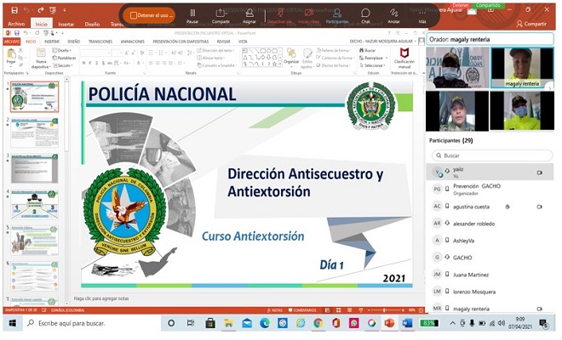Click the Pegar paste icon in shared PowerPoint
This screenshot has width=562, height=340.
11,54
